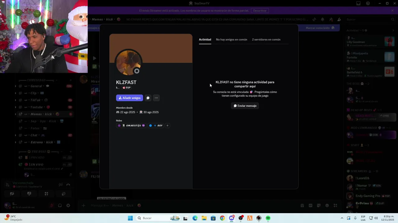
Task: Click the KLZFAST profile avatar
Action: click(128, 62)
